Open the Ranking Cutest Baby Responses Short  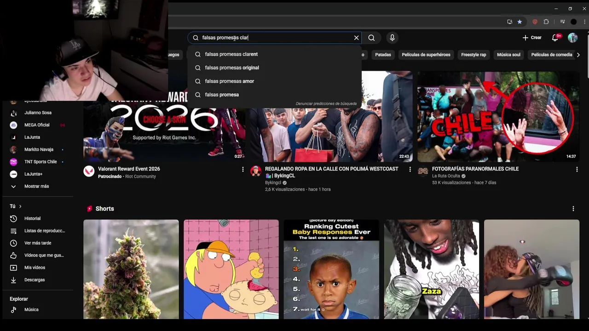coord(331,269)
